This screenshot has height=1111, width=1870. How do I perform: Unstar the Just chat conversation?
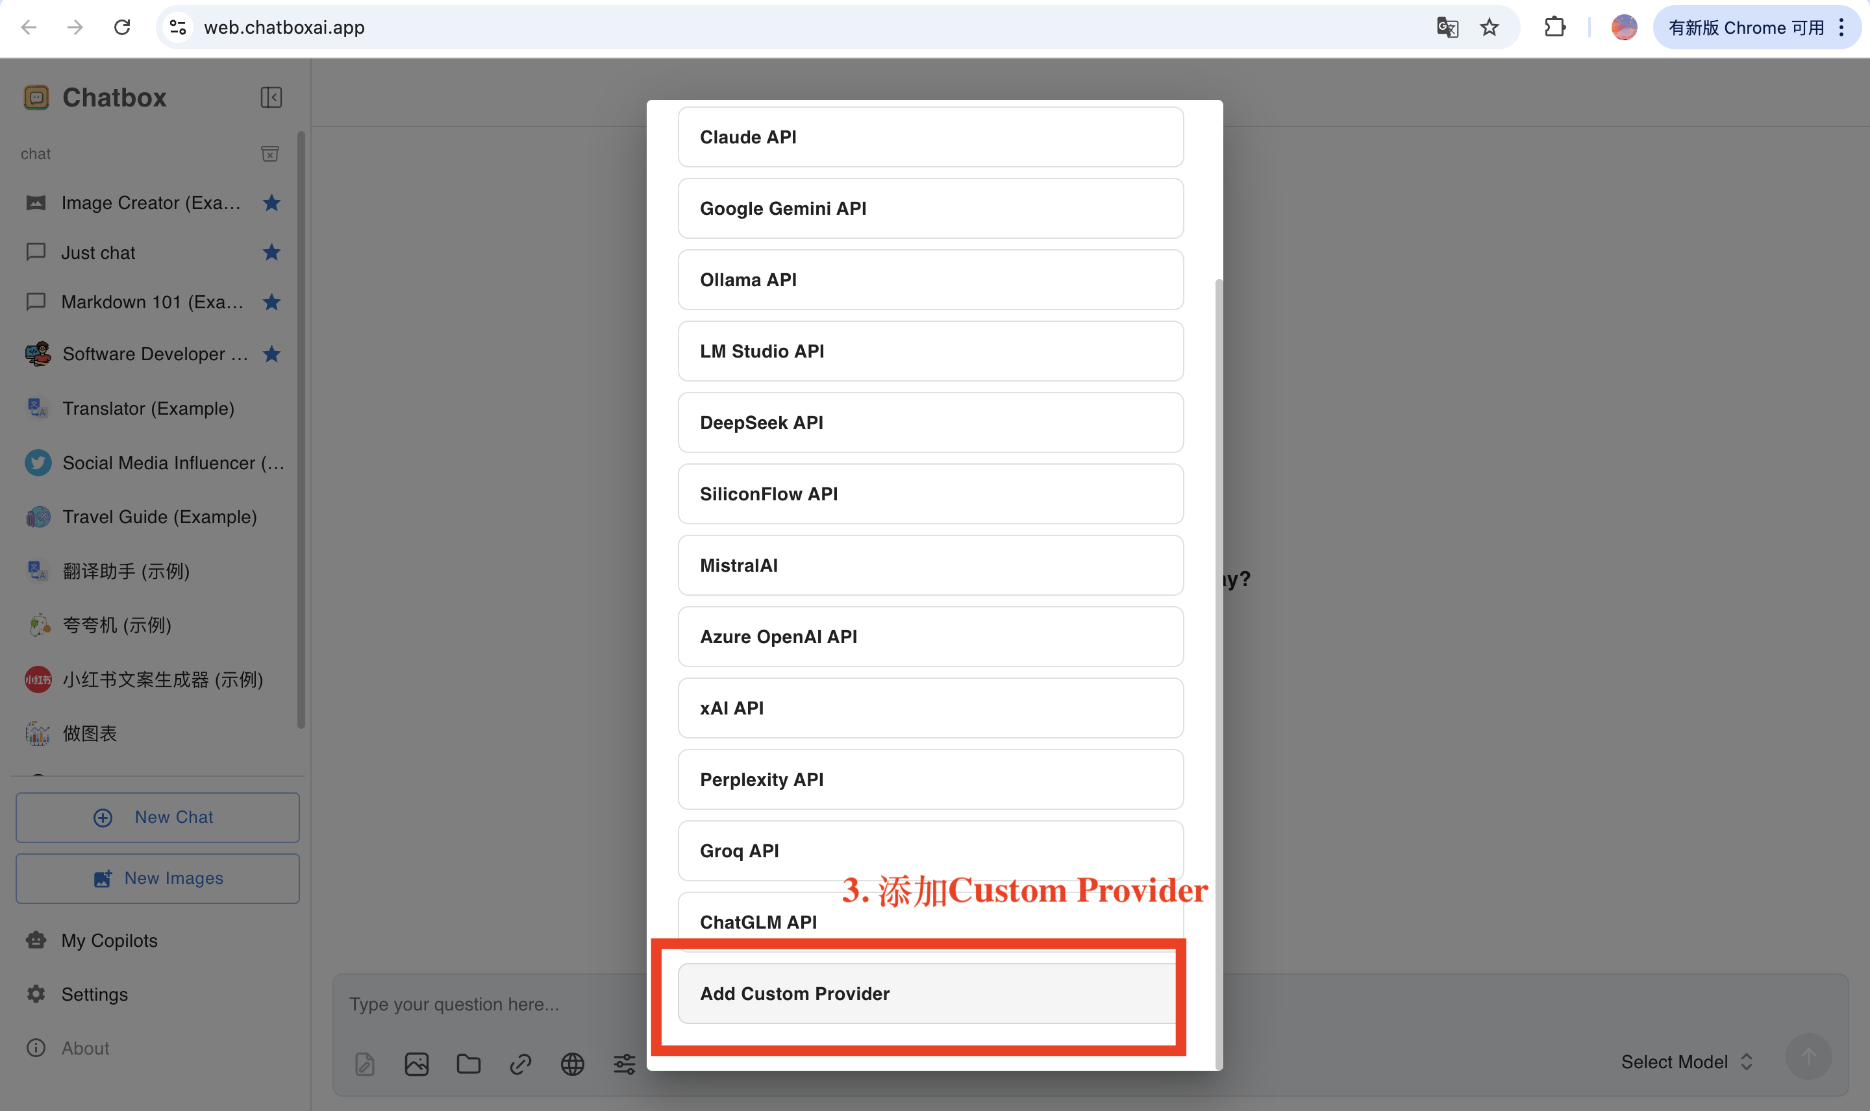[x=271, y=252]
